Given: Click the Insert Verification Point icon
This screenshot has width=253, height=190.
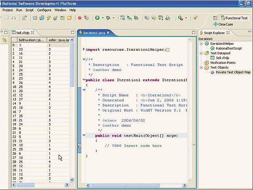Looking at the screenshot, I should [146, 18].
